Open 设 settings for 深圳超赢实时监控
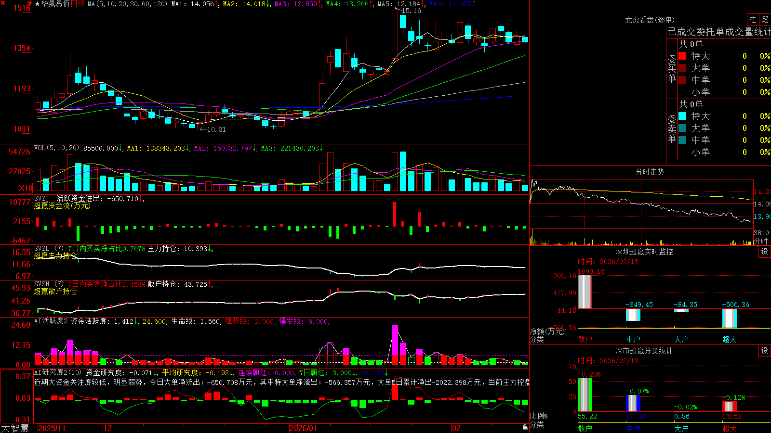 click(x=765, y=252)
